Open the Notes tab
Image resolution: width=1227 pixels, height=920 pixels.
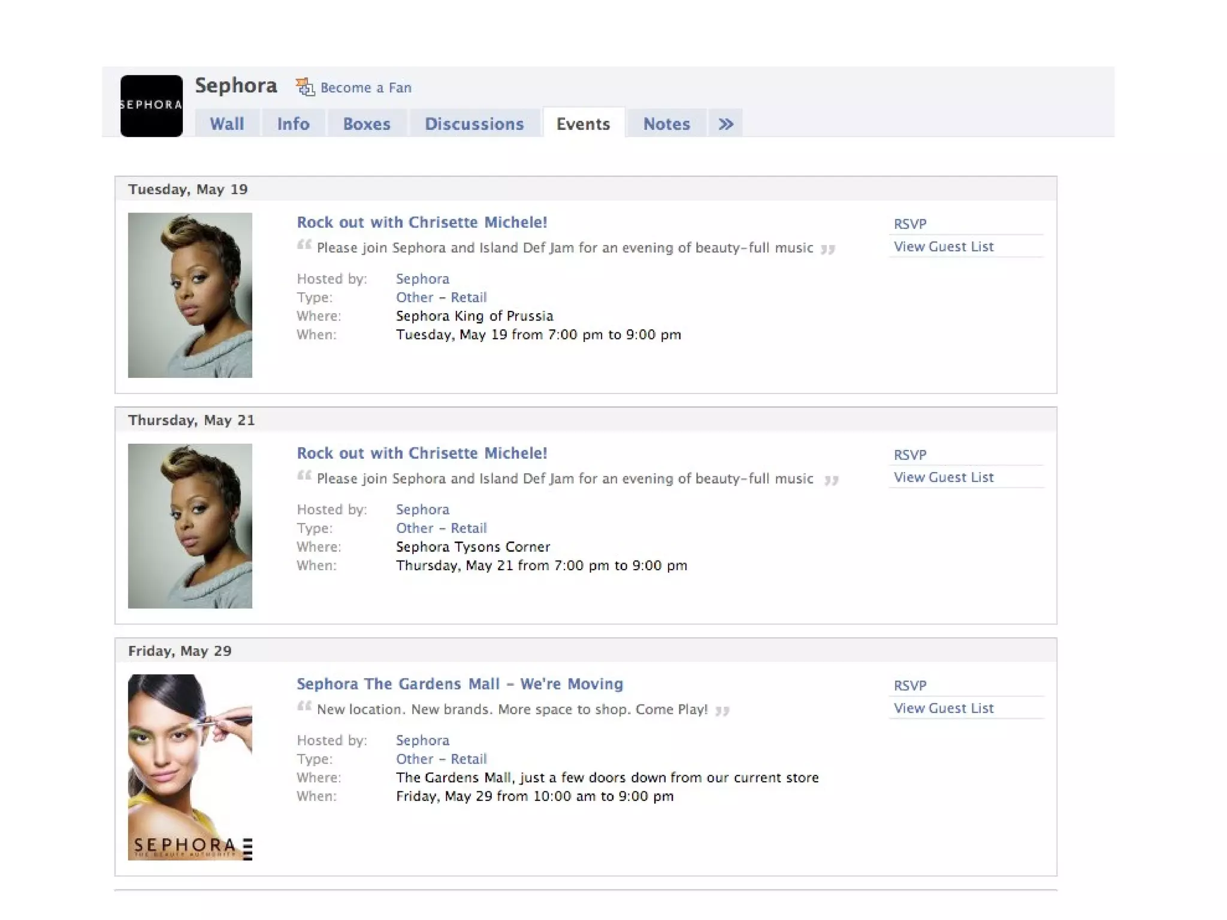[x=666, y=124]
